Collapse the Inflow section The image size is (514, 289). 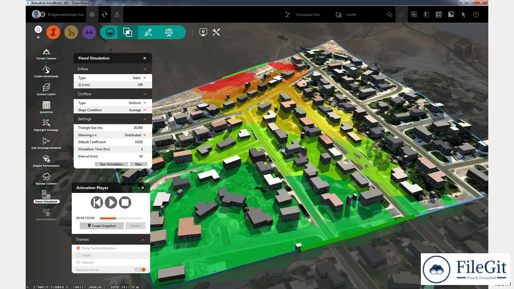click(145, 69)
